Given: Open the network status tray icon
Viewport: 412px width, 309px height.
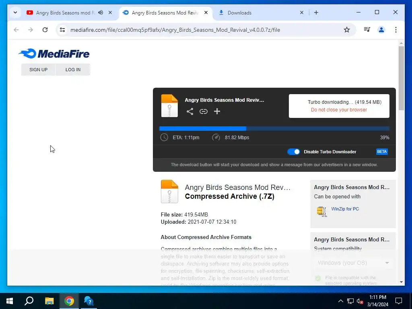Looking at the screenshot, I should point(350,301).
